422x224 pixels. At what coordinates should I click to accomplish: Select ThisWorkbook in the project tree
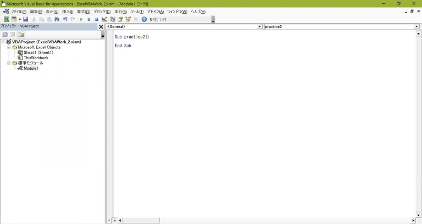click(36, 58)
